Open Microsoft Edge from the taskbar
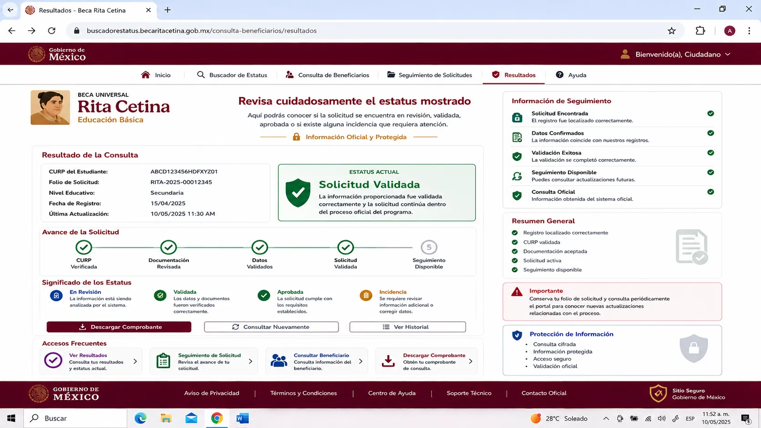The image size is (761, 428). coord(141,418)
